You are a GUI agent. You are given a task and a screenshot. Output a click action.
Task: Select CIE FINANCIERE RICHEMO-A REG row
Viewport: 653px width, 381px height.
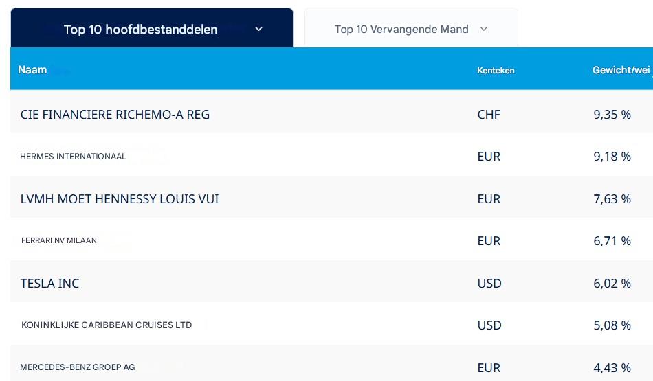pos(115,115)
